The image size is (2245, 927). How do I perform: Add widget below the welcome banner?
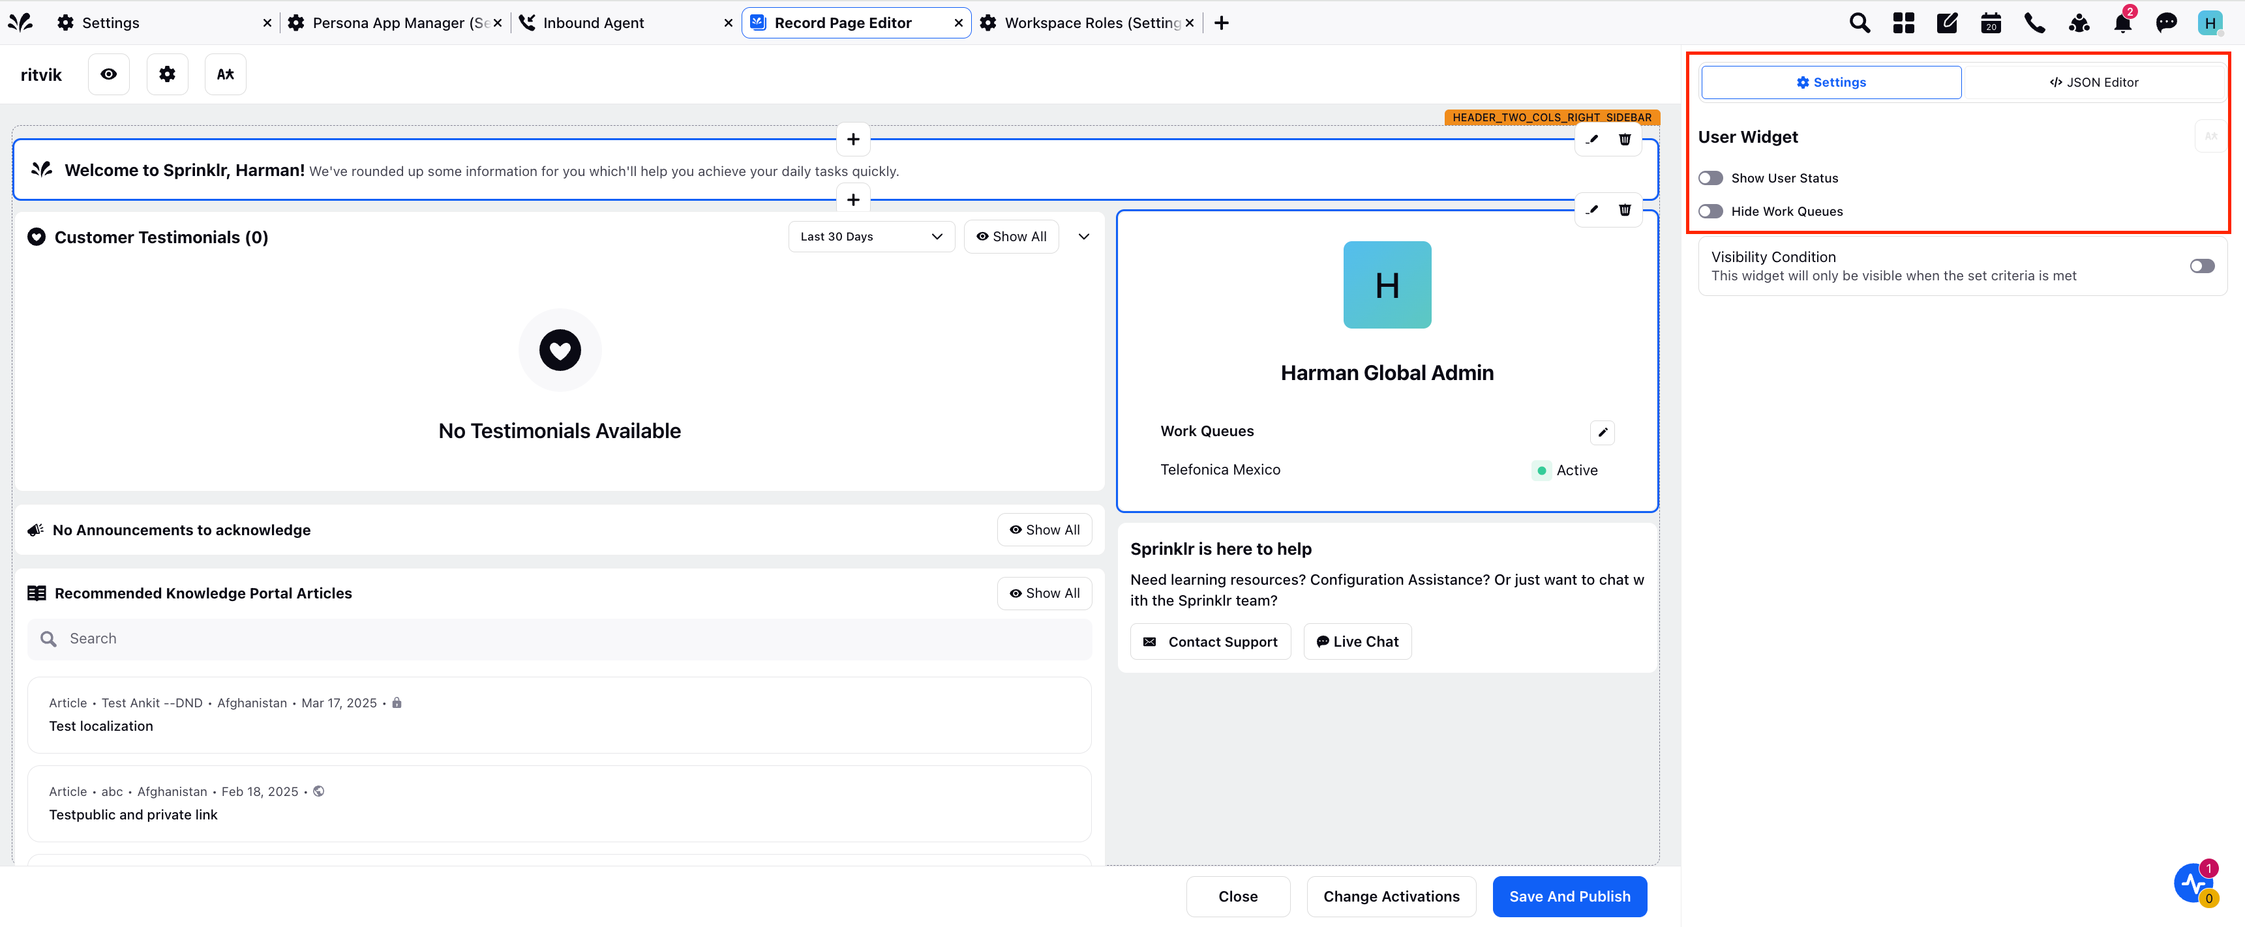pyautogui.click(x=853, y=199)
